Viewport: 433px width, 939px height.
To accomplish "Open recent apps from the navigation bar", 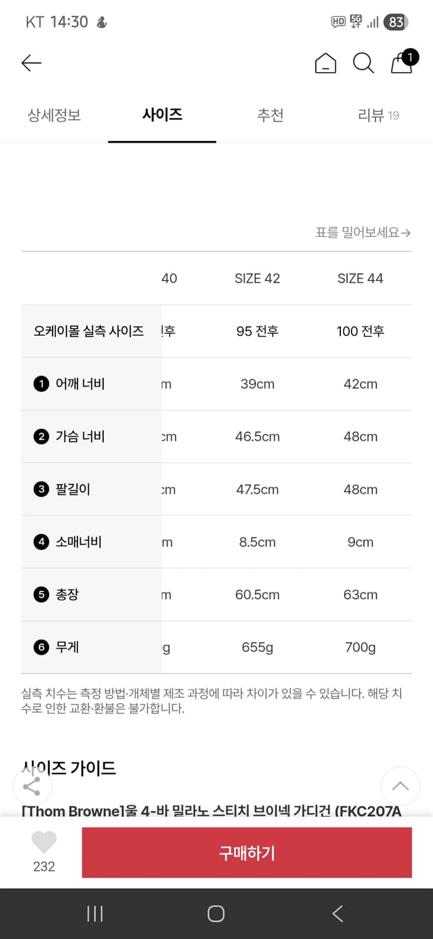I will pos(94,913).
